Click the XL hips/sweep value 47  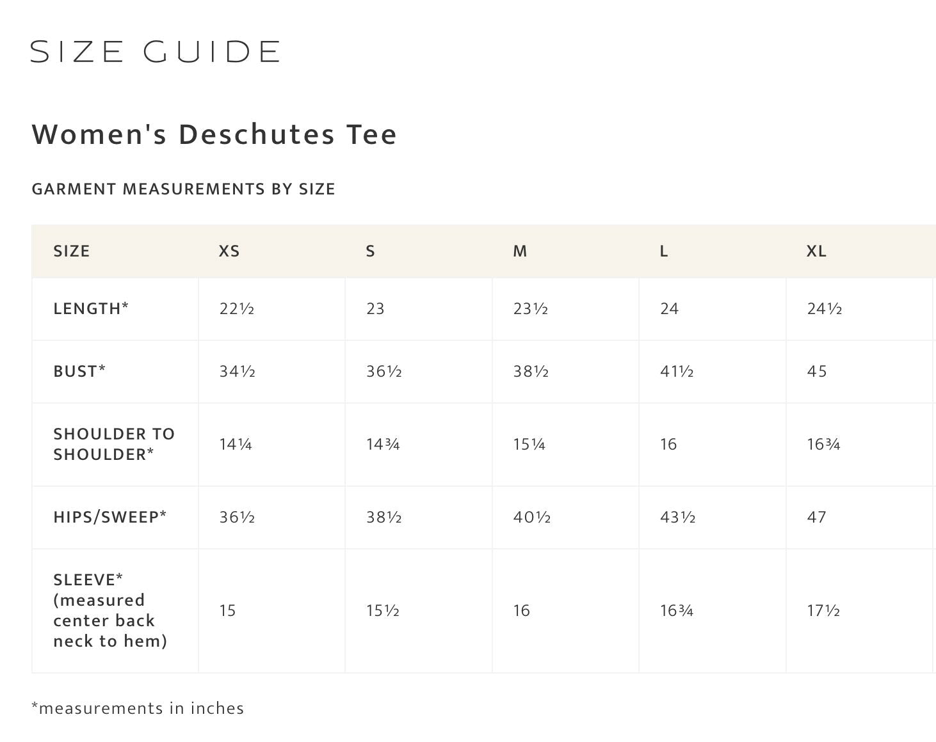tap(816, 517)
